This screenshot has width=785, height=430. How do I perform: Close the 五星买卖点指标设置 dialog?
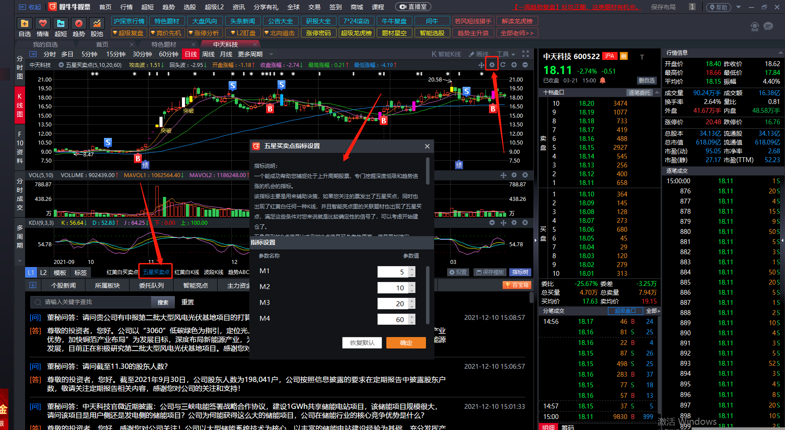(427, 146)
